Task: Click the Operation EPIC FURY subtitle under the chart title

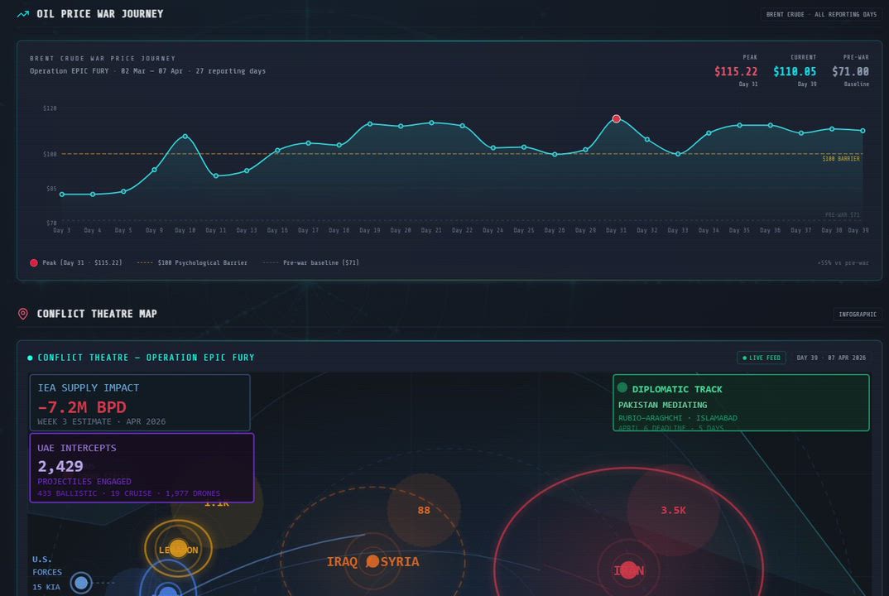Action: coord(148,71)
